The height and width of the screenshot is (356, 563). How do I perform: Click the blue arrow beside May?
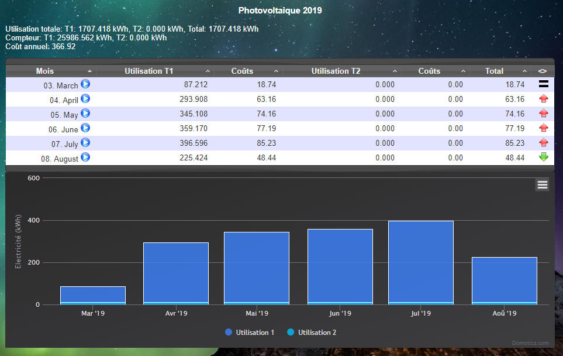coord(85,114)
